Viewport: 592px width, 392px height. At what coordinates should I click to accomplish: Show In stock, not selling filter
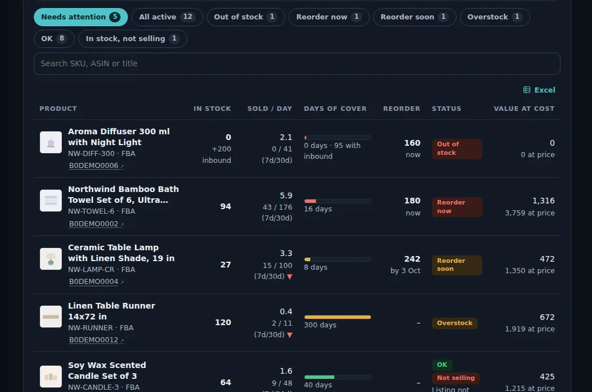(x=133, y=39)
